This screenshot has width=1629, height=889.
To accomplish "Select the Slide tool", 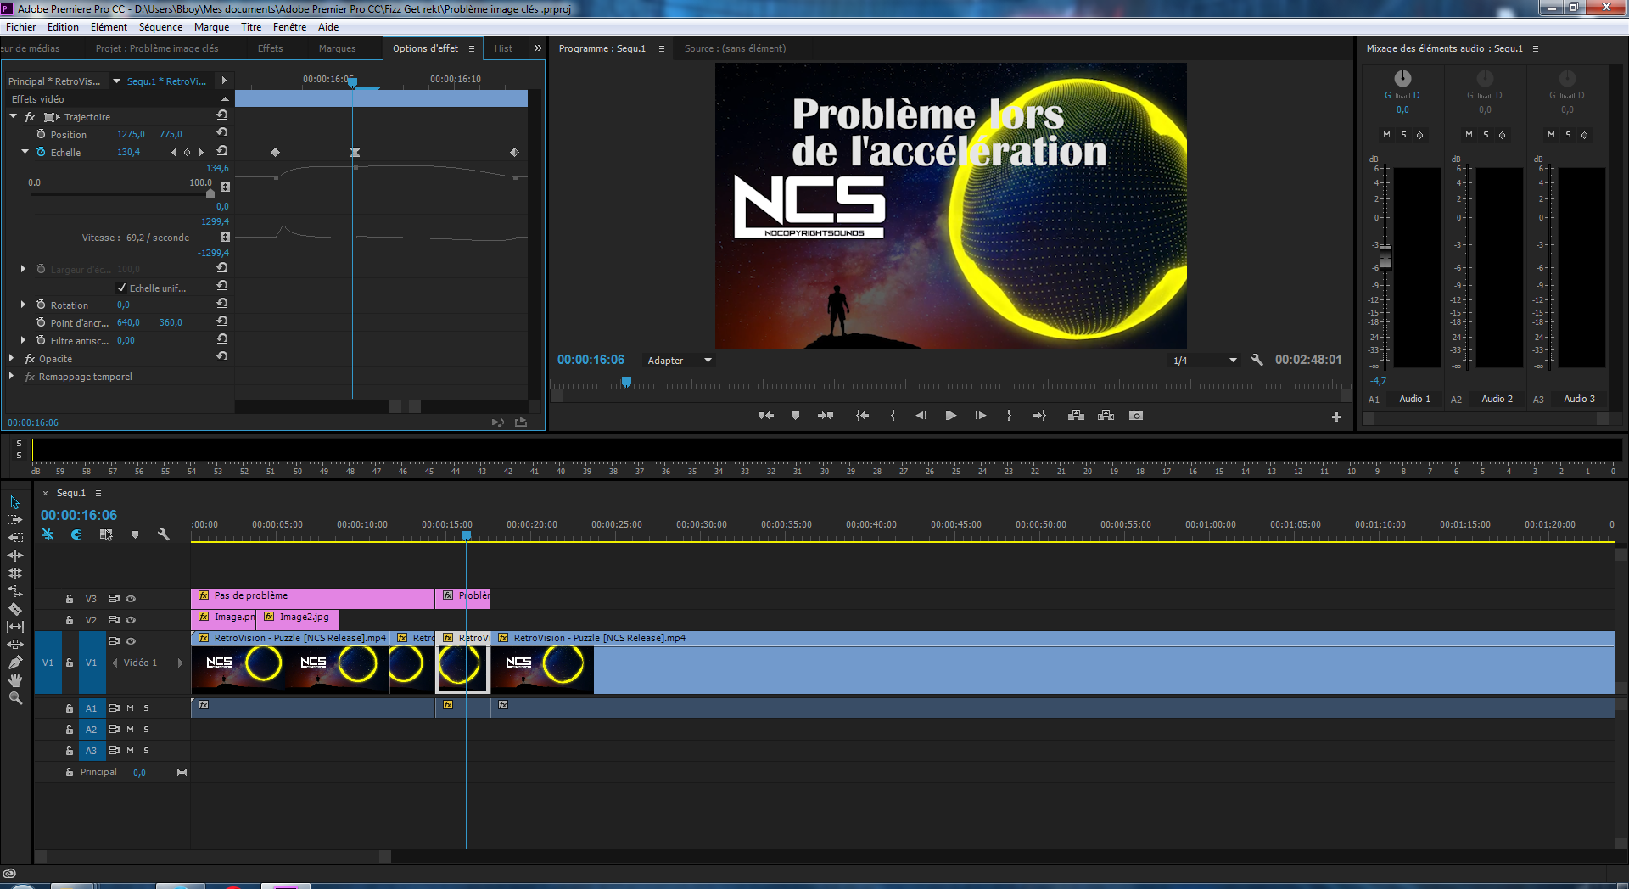I will [14, 645].
